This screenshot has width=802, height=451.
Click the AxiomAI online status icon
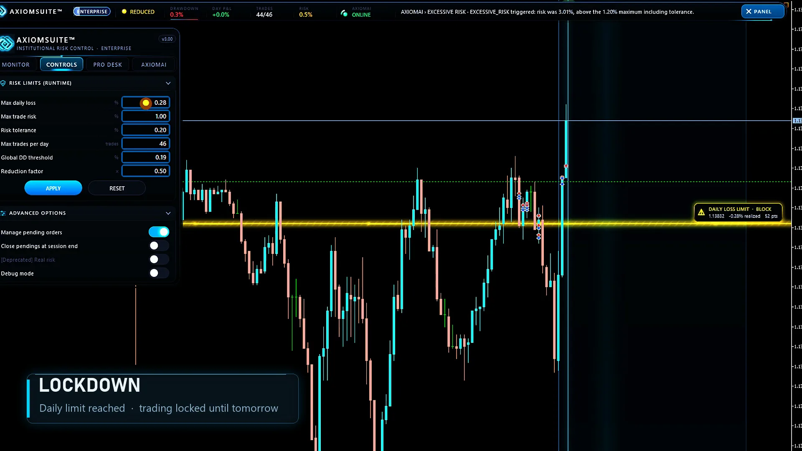344,13
